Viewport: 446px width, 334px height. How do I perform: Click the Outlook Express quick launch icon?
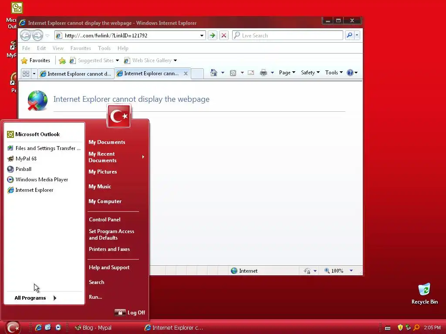(x=48, y=327)
